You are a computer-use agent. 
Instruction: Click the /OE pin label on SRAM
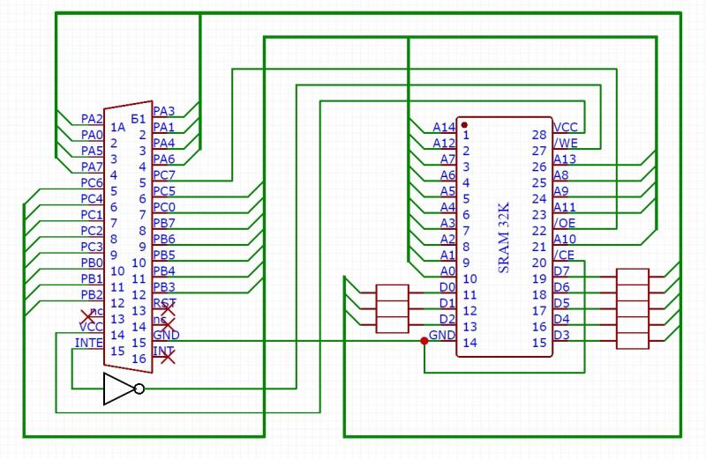pyautogui.click(x=565, y=223)
